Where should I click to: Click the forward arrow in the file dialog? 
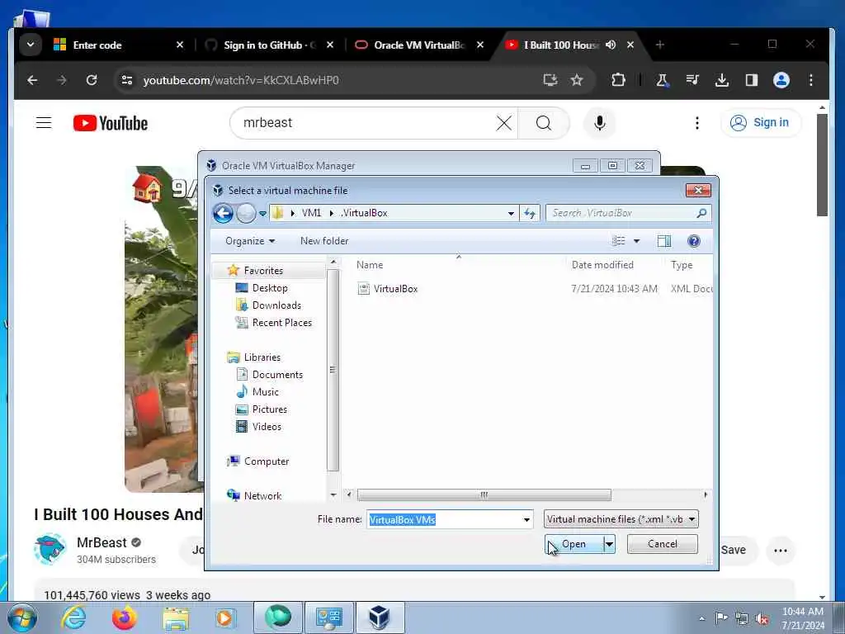tap(246, 214)
